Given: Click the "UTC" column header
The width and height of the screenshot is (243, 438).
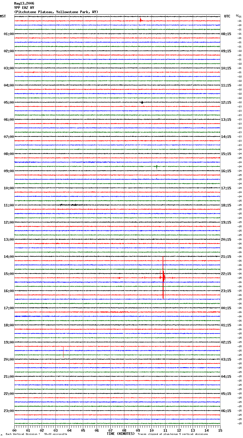Looking at the screenshot, I should tap(227, 16).
